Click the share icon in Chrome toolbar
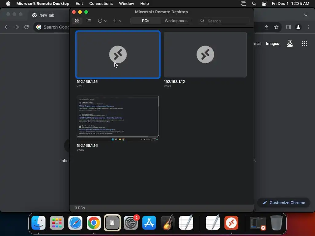Viewport: 315px width, 236px height. coord(266,27)
